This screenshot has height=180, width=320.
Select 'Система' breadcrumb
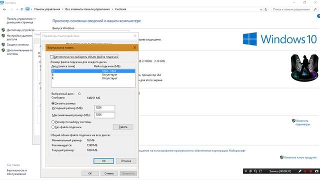[120, 9]
